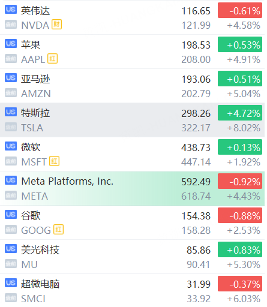Open the 微软 stock row
Viewport: 267px width, 307px height.
(133, 154)
